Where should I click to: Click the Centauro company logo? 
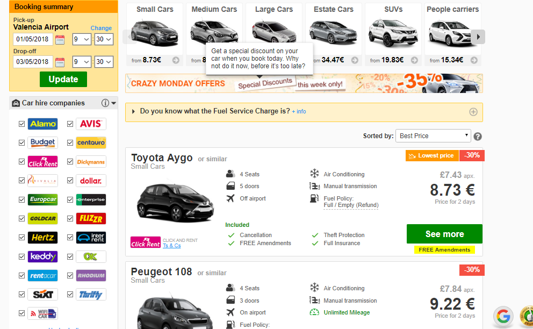point(91,143)
